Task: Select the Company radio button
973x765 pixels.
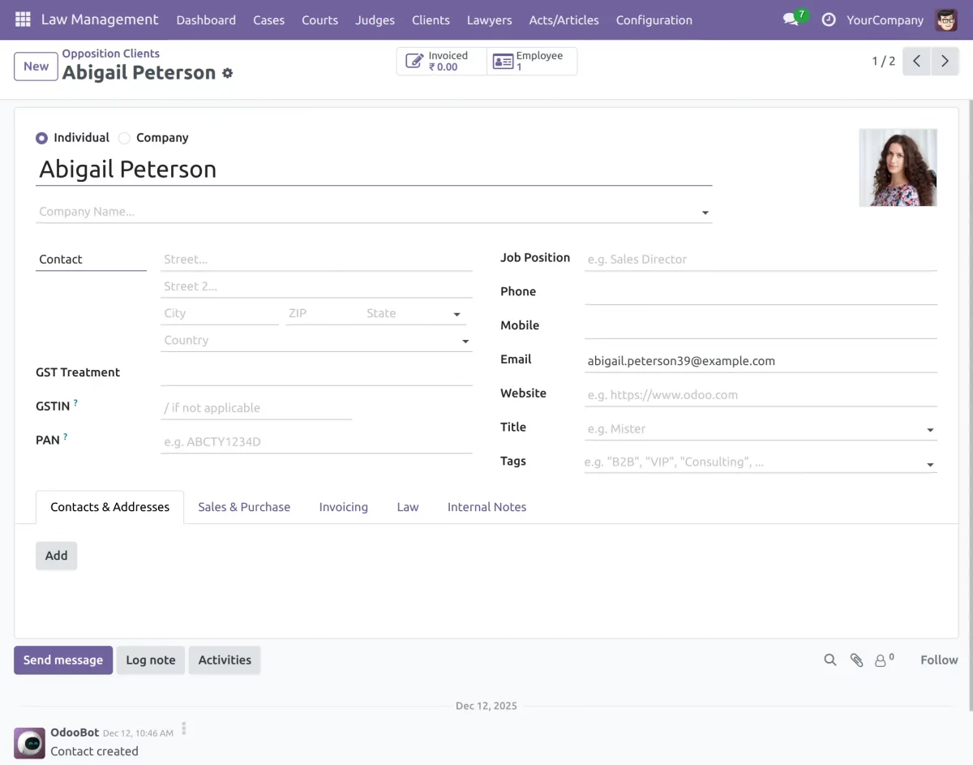Action: [x=124, y=138]
